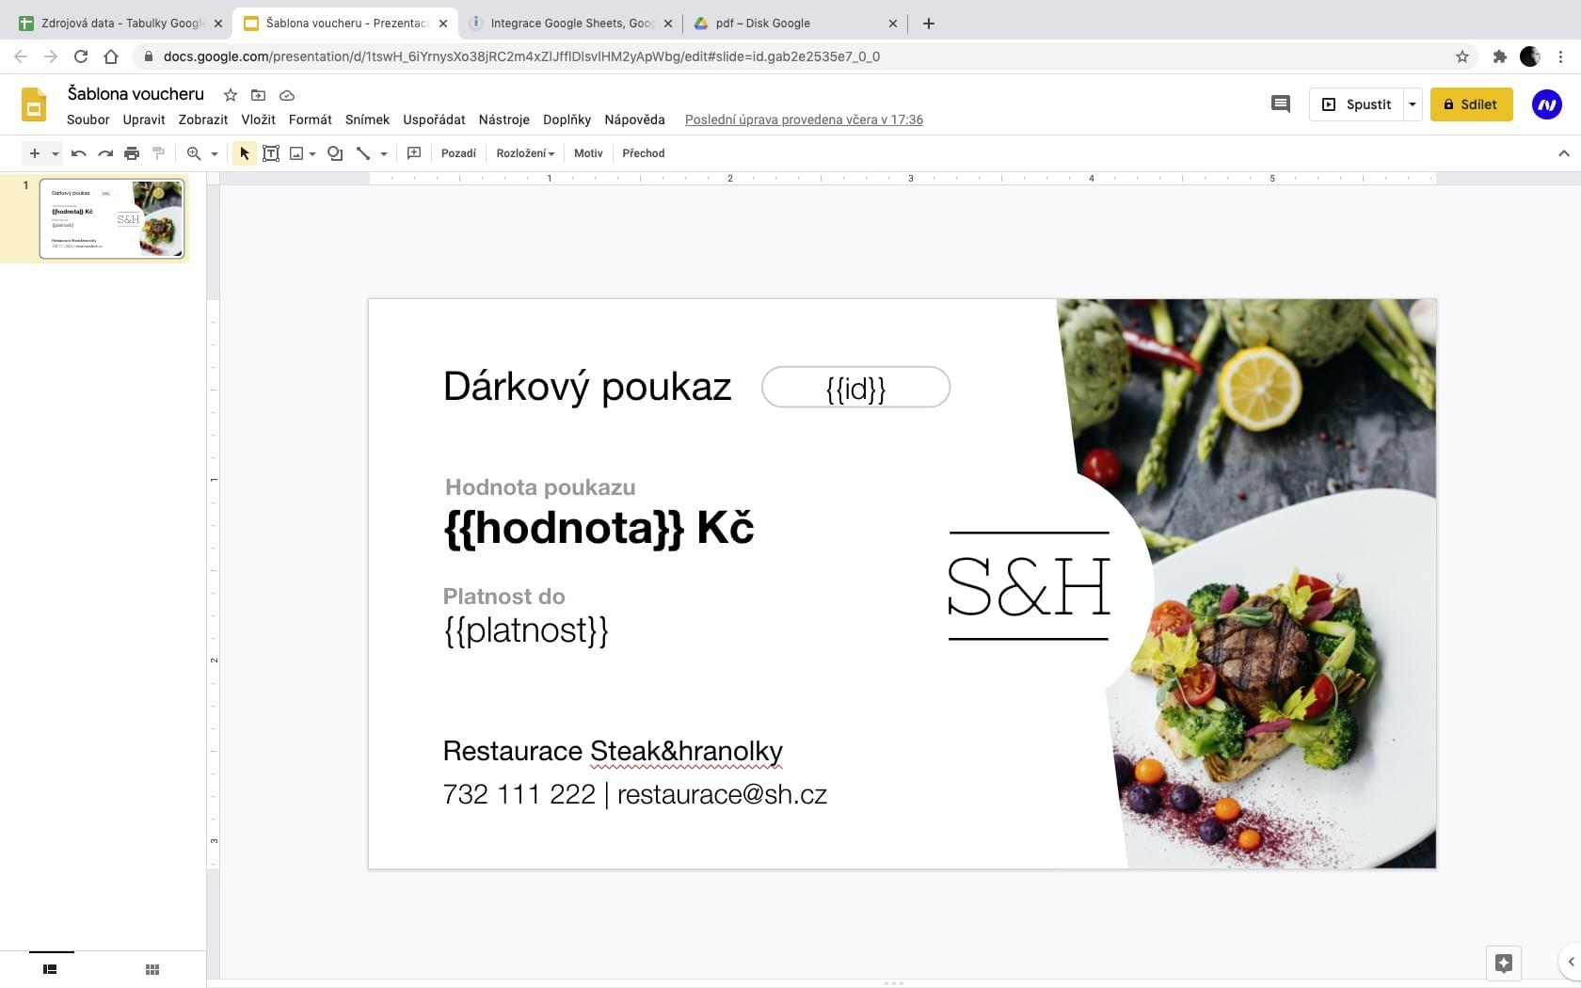Select the {{id}} rounded shape on slide
This screenshot has width=1581, height=988.
point(855,388)
